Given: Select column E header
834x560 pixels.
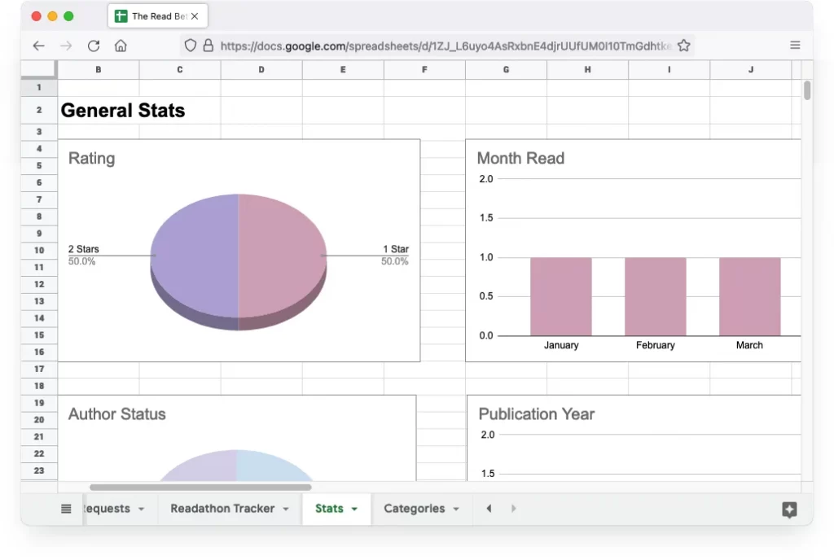Looking at the screenshot, I should (x=343, y=70).
